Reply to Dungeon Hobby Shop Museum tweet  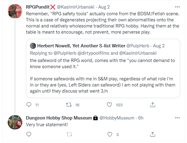point(29,134)
